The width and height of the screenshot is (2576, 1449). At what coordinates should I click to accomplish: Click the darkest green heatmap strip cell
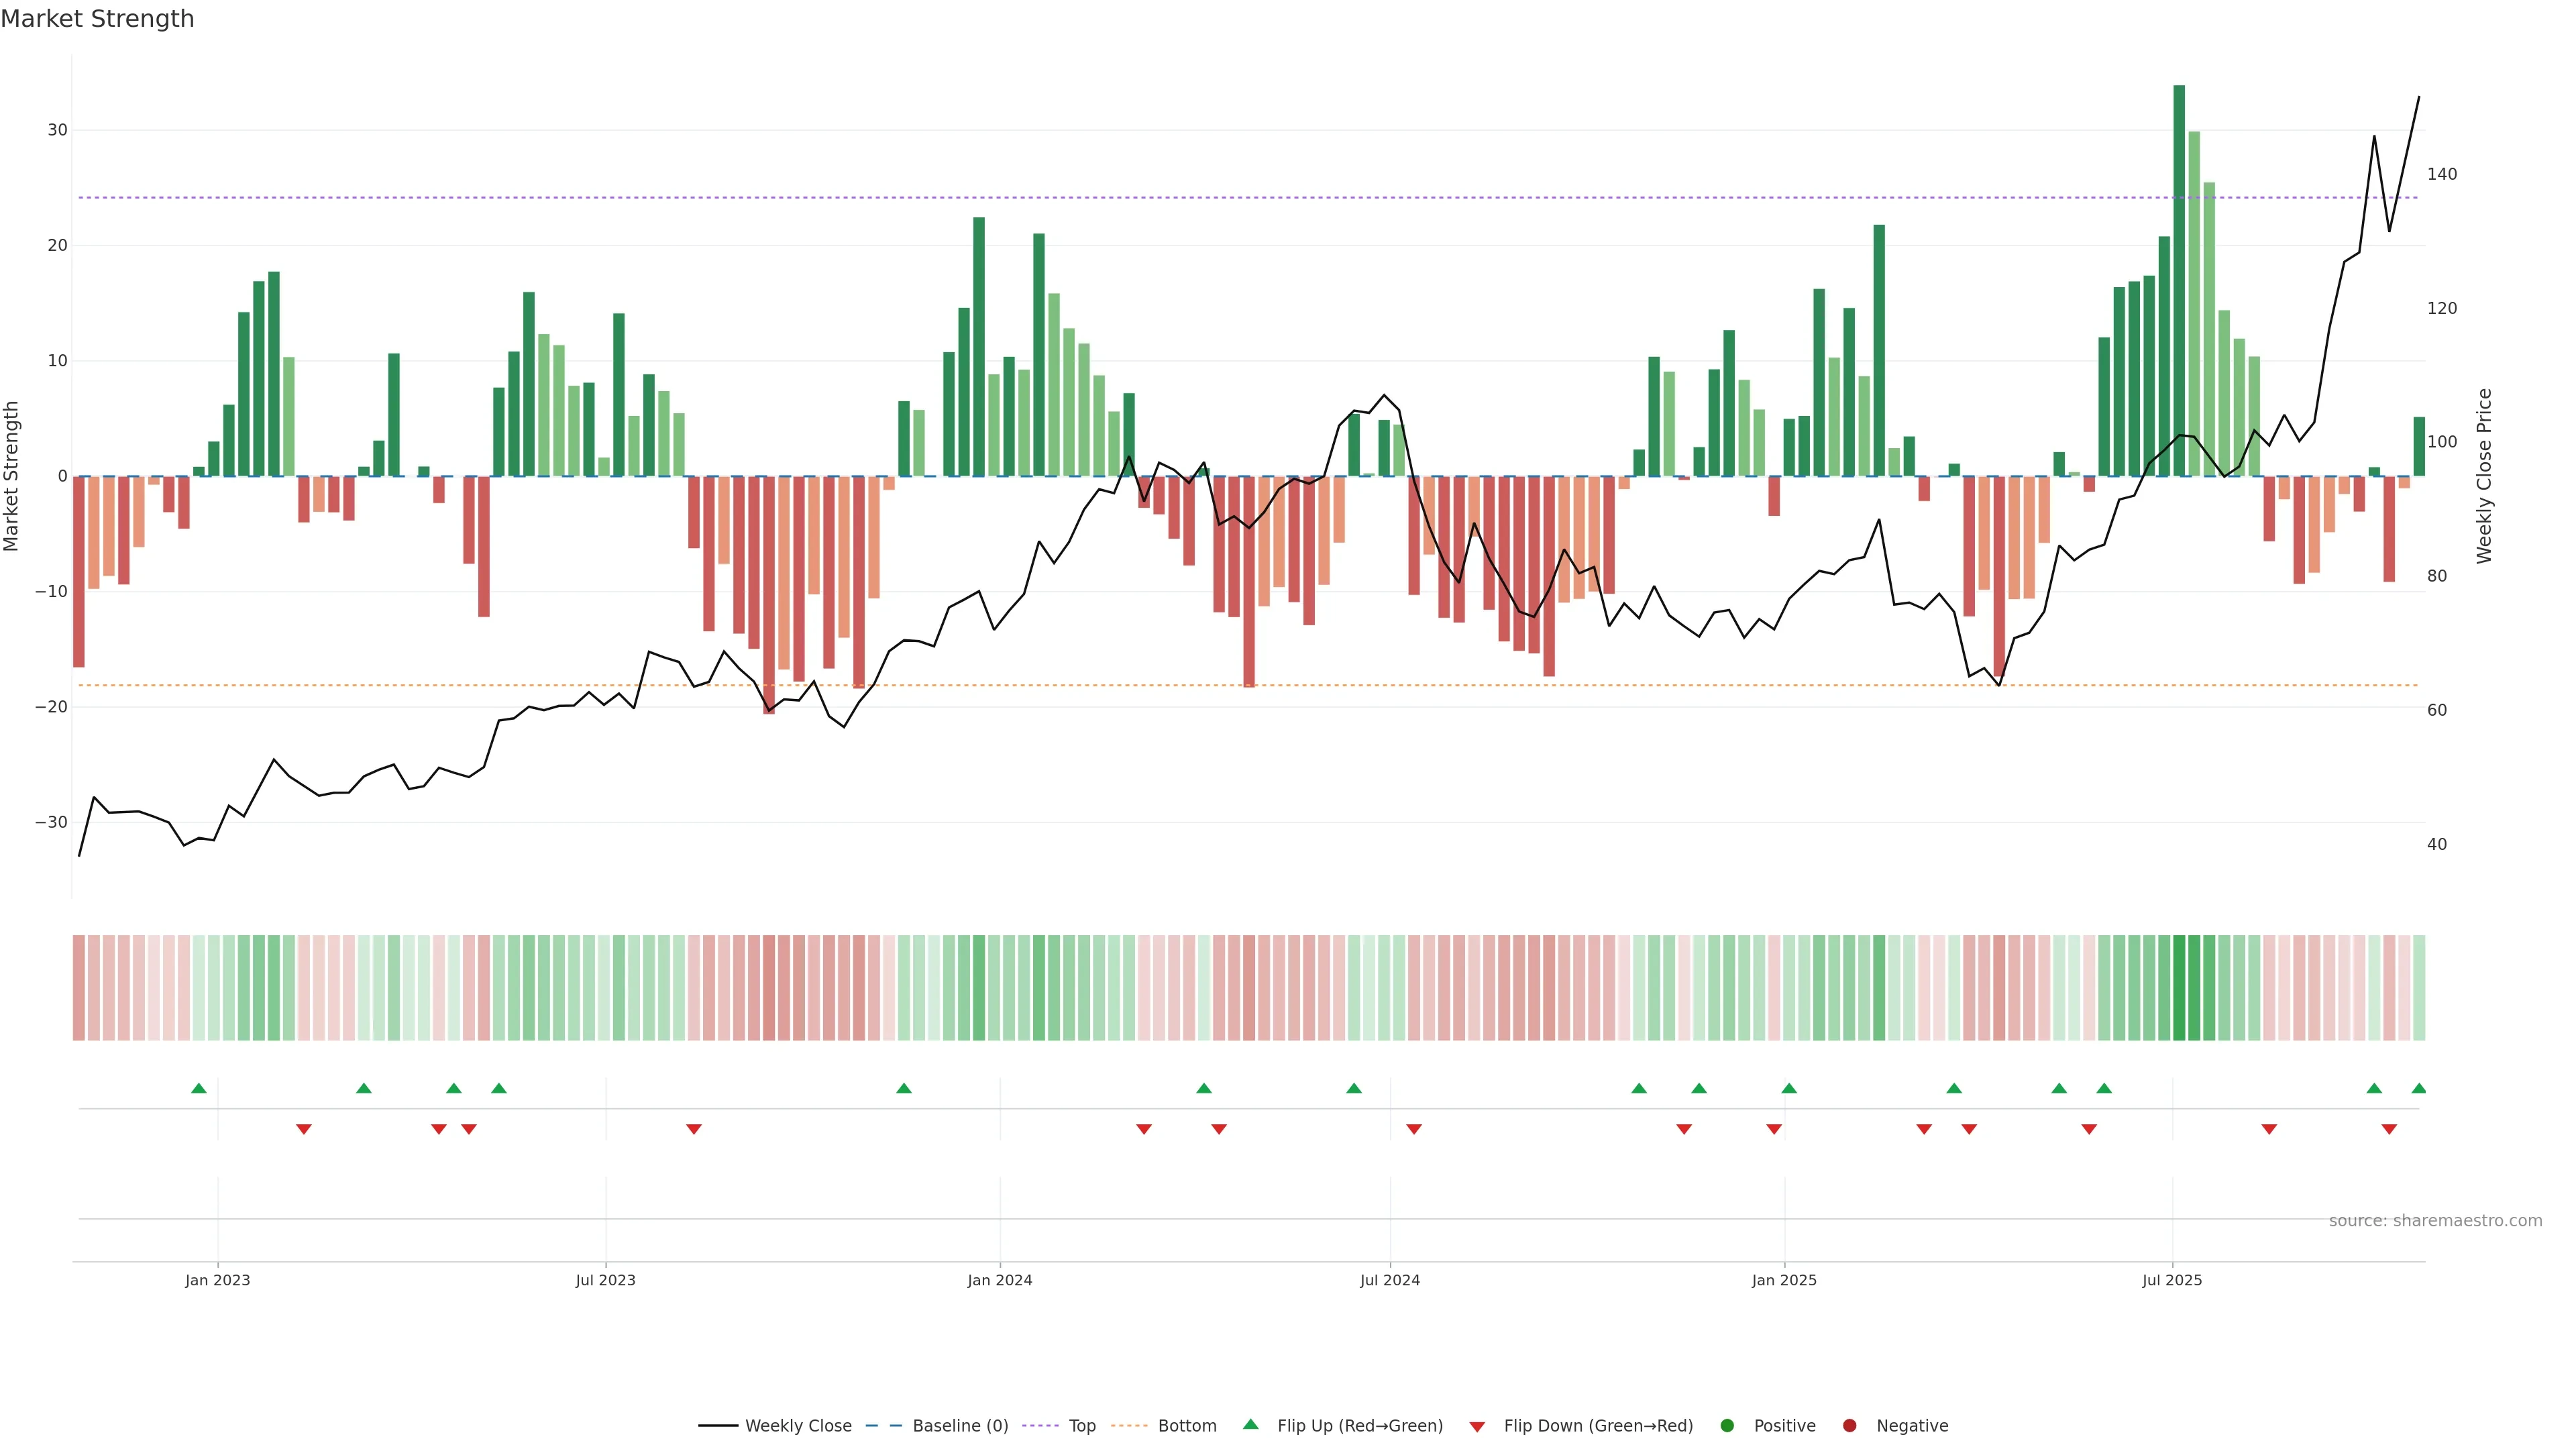[x=2179, y=988]
